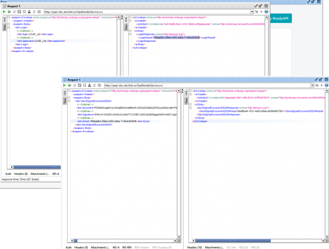Screen dimensions: 329x249
Task: Click the ReadyAPI button behind the windows
Action: pyautogui.click(x=280, y=18)
